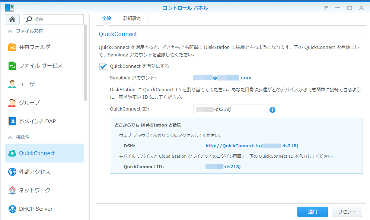Viewport: 370px width, 220px height.
Task: Select the ユーザー label in the sidebar
Action: click(x=29, y=84)
